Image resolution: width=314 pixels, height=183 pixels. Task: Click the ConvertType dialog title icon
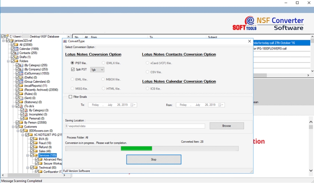coord(65,41)
